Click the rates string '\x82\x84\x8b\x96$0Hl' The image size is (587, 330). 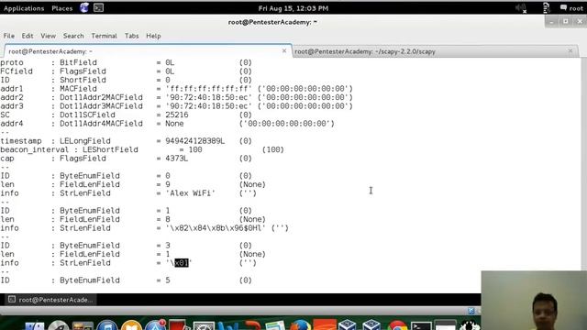[216, 228]
